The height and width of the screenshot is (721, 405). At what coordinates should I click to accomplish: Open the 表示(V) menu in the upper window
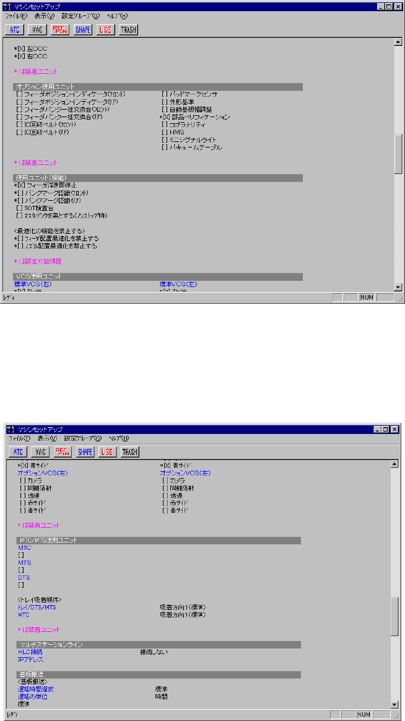click(x=44, y=16)
